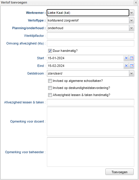Expand the Verloftype dropdown list
The height and width of the screenshot is (180, 139).
tap(132, 20)
